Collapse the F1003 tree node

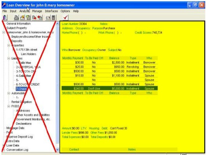point(9,106)
